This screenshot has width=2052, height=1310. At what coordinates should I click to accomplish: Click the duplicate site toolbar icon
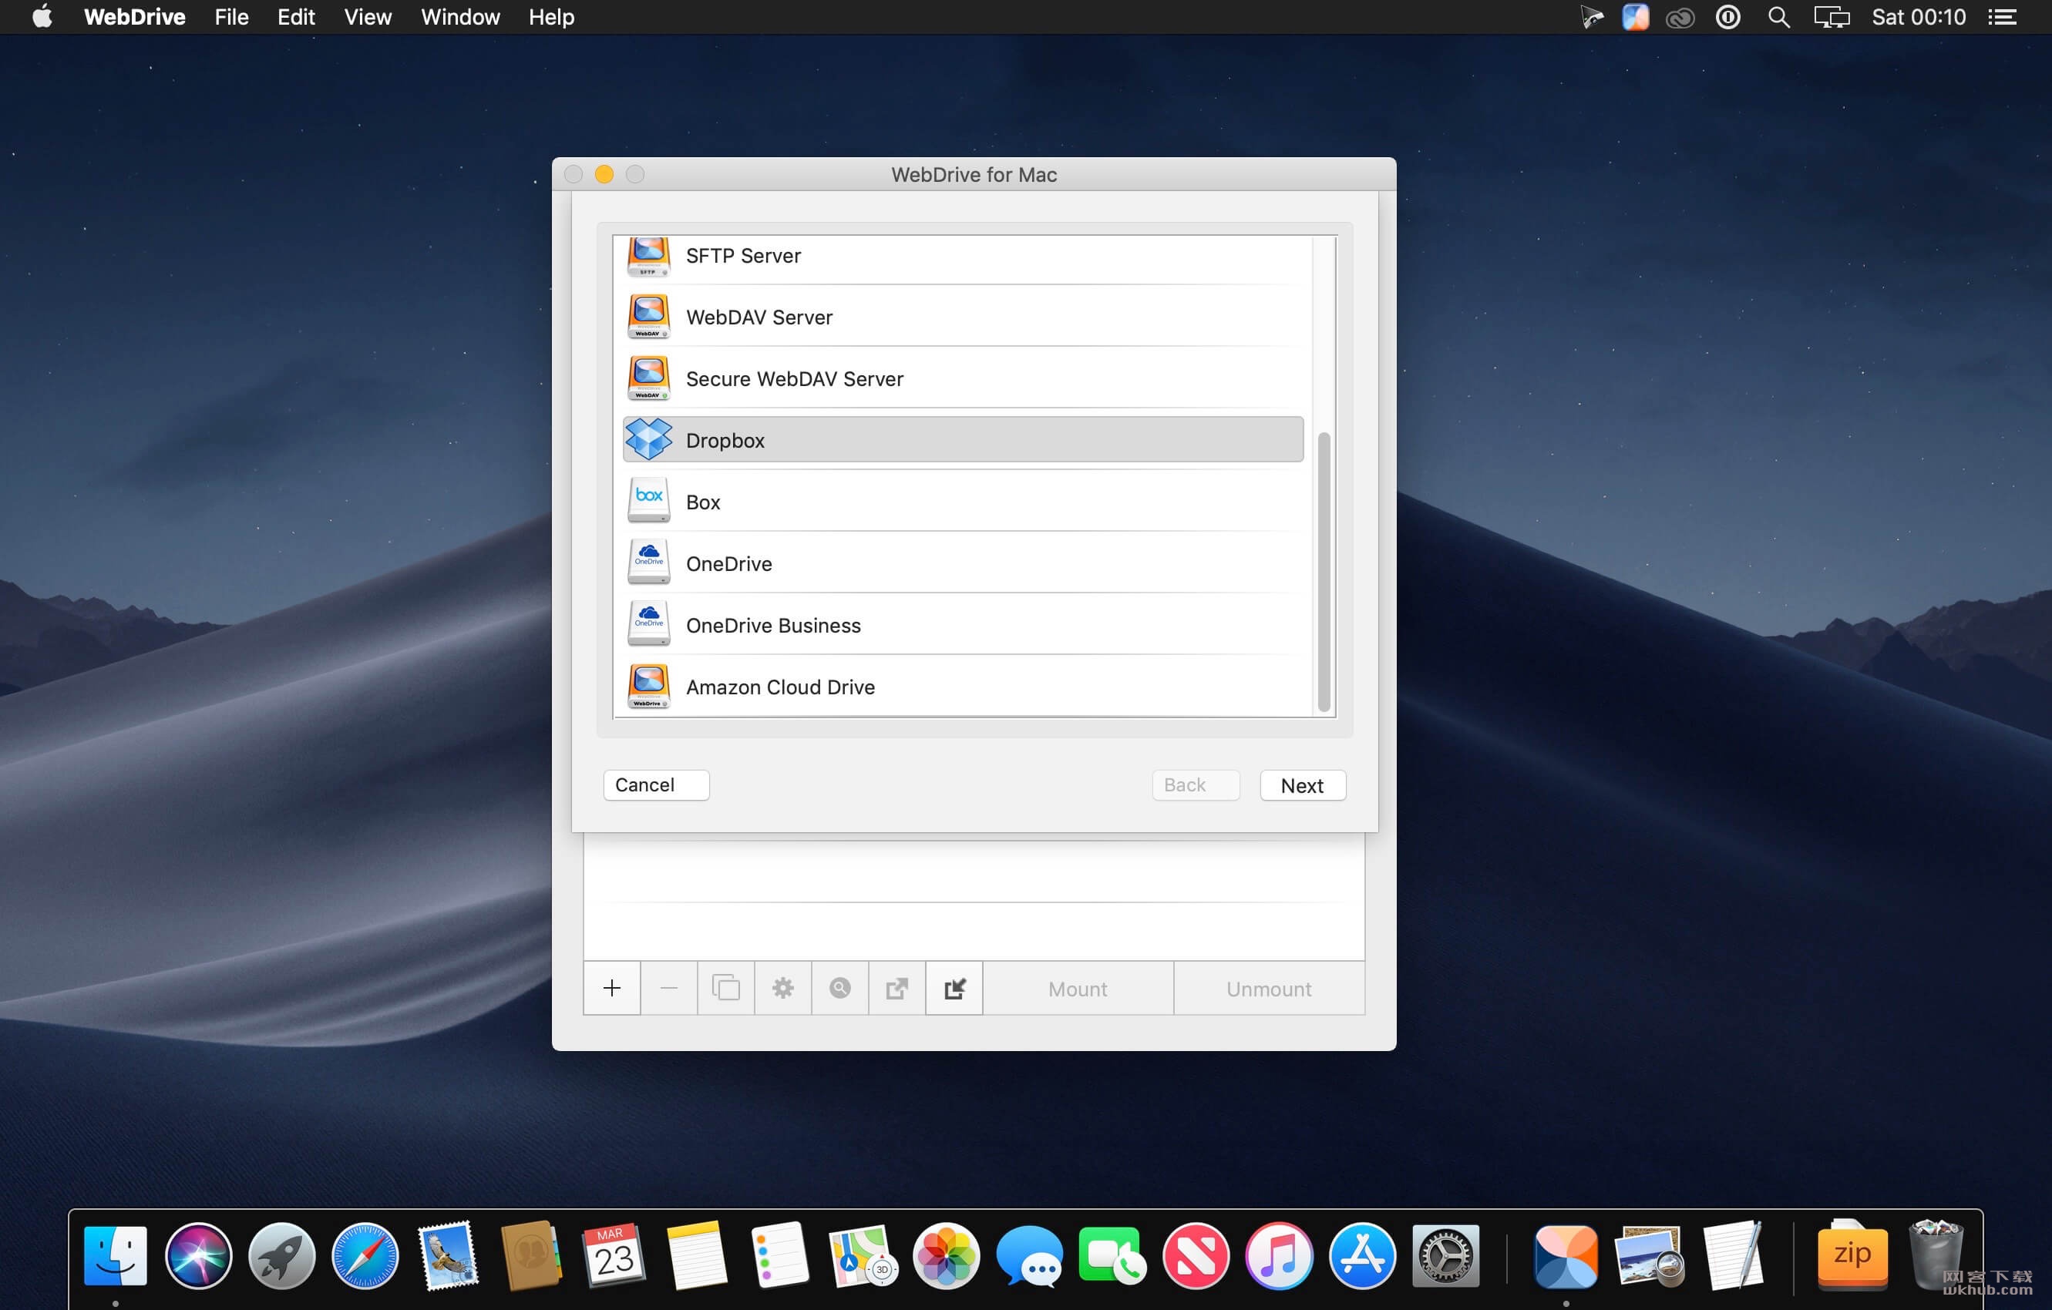tap(726, 988)
